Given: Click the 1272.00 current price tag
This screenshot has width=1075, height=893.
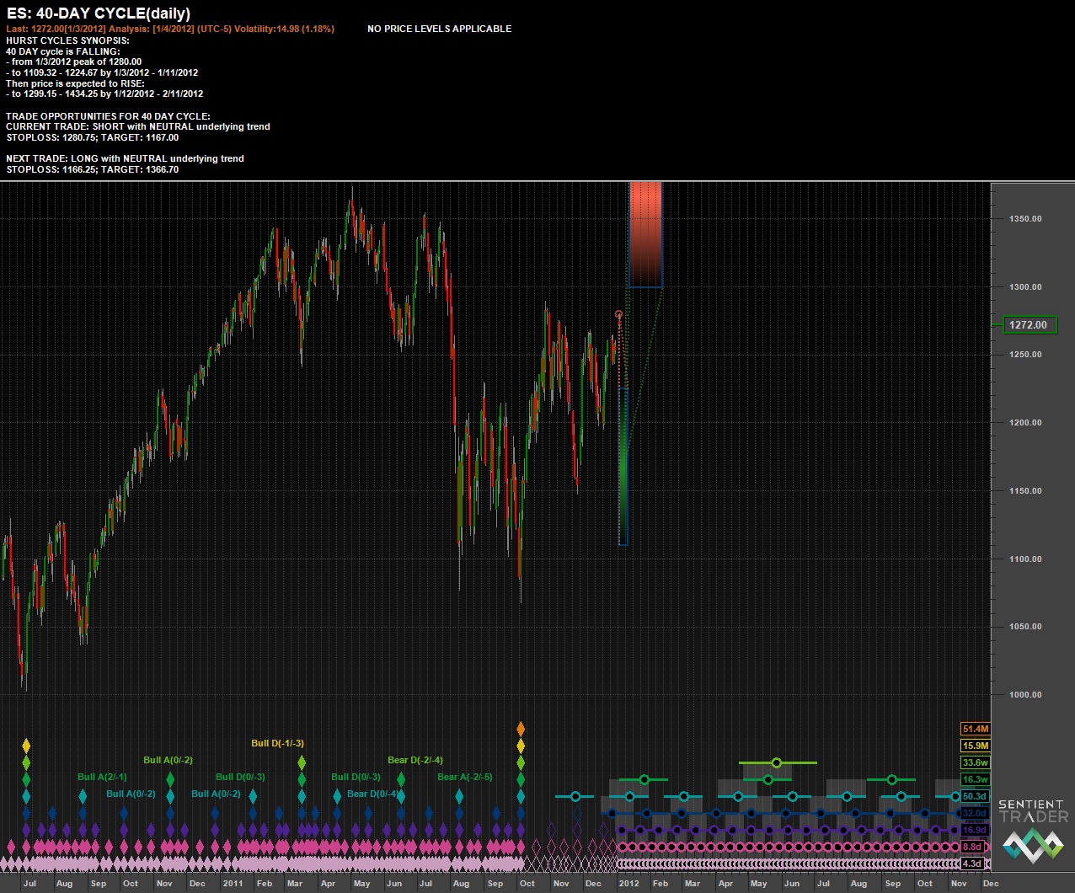Looking at the screenshot, I should pyautogui.click(x=1030, y=325).
